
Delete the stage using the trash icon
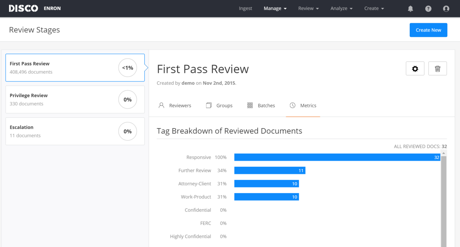pyautogui.click(x=438, y=69)
